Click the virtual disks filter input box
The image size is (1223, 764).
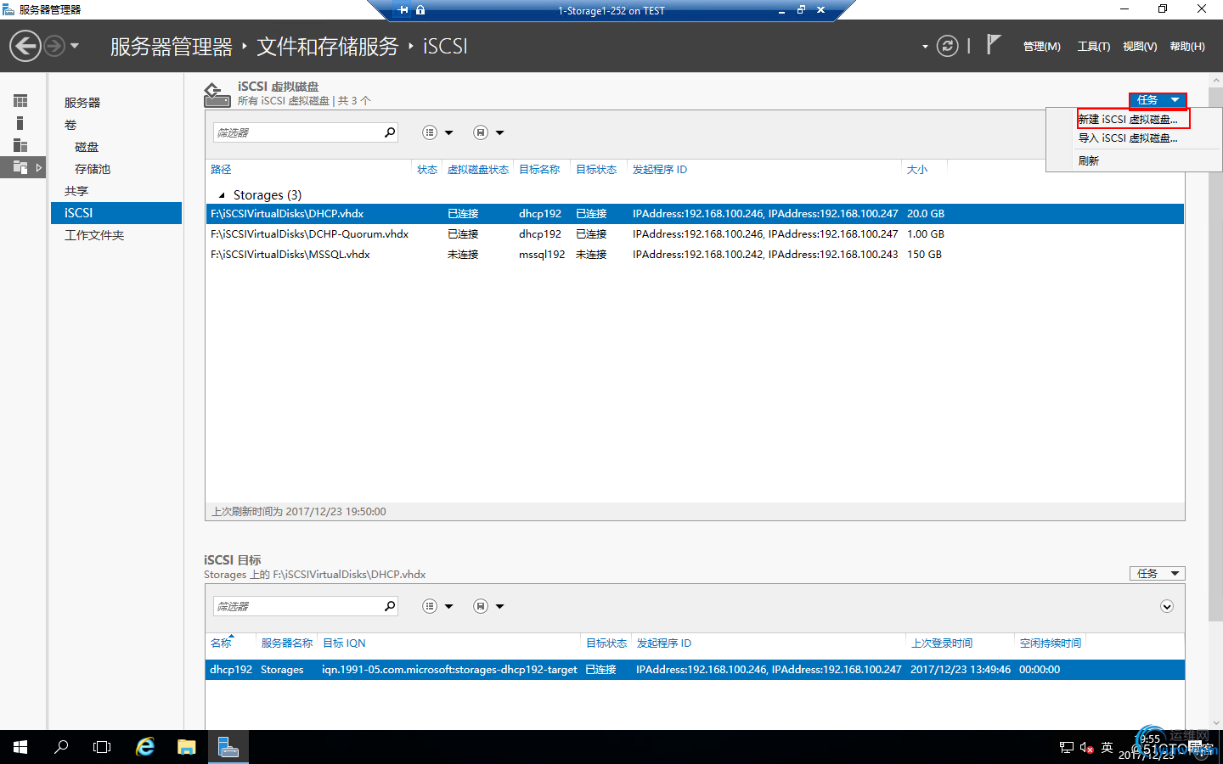tap(297, 132)
